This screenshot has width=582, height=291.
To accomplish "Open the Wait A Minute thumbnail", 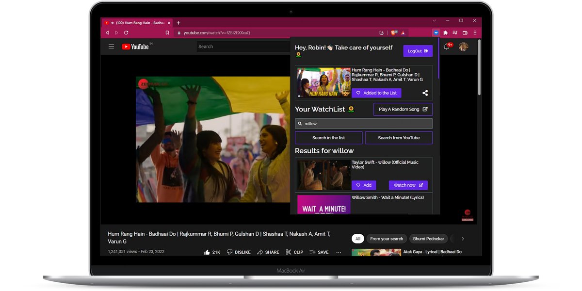I will point(324,204).
